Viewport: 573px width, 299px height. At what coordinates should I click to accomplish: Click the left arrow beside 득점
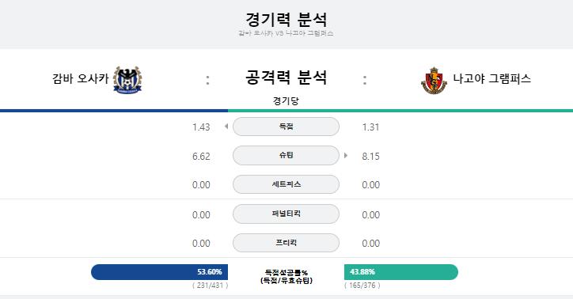point(226,127)
